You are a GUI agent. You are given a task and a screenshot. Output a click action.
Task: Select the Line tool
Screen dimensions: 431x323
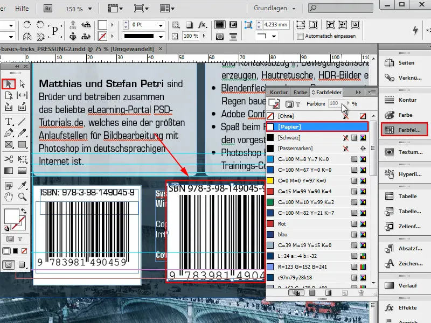point(22,122)
